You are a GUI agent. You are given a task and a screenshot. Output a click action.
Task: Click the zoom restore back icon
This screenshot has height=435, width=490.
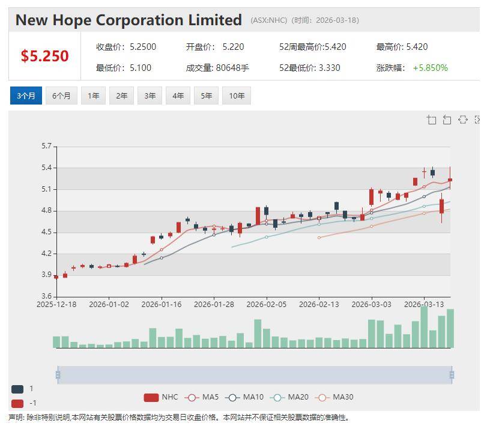447,120
